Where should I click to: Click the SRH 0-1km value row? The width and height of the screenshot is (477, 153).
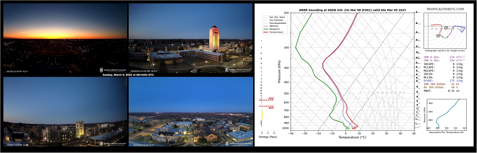click(444, 57)
